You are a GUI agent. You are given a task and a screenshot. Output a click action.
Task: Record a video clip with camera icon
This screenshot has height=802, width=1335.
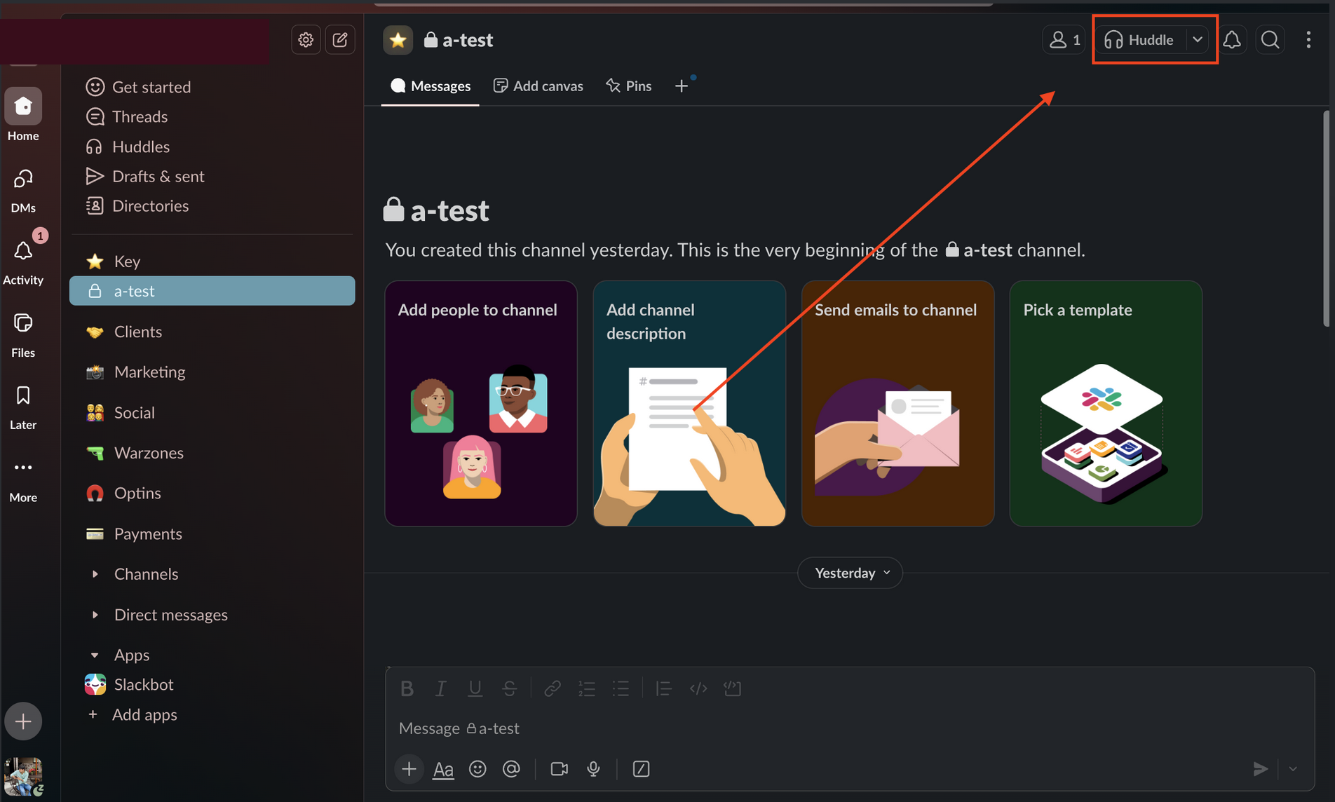coord(559,769)
